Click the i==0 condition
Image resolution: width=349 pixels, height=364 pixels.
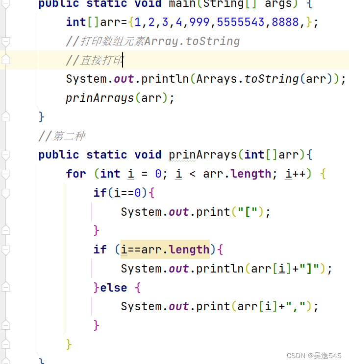tap(127, 193)
